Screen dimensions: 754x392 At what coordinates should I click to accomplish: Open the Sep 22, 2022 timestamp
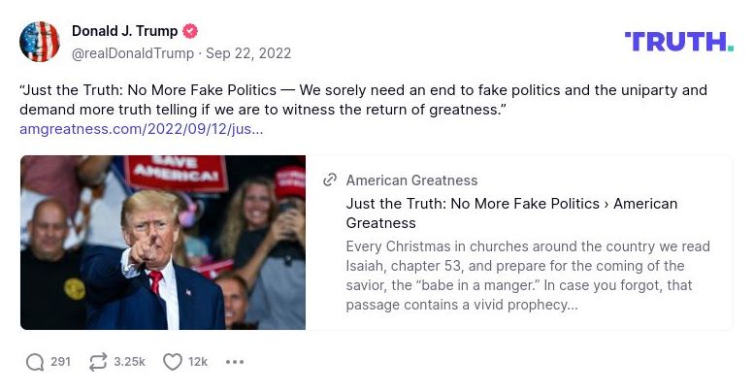pyautogui.click(x=248, y=53)
